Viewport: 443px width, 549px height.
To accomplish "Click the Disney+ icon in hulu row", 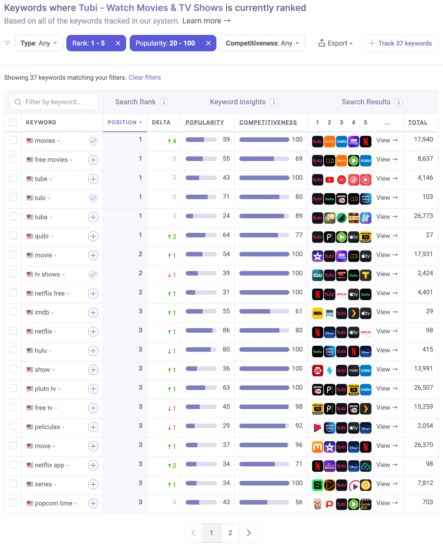I will coord(366,351).
